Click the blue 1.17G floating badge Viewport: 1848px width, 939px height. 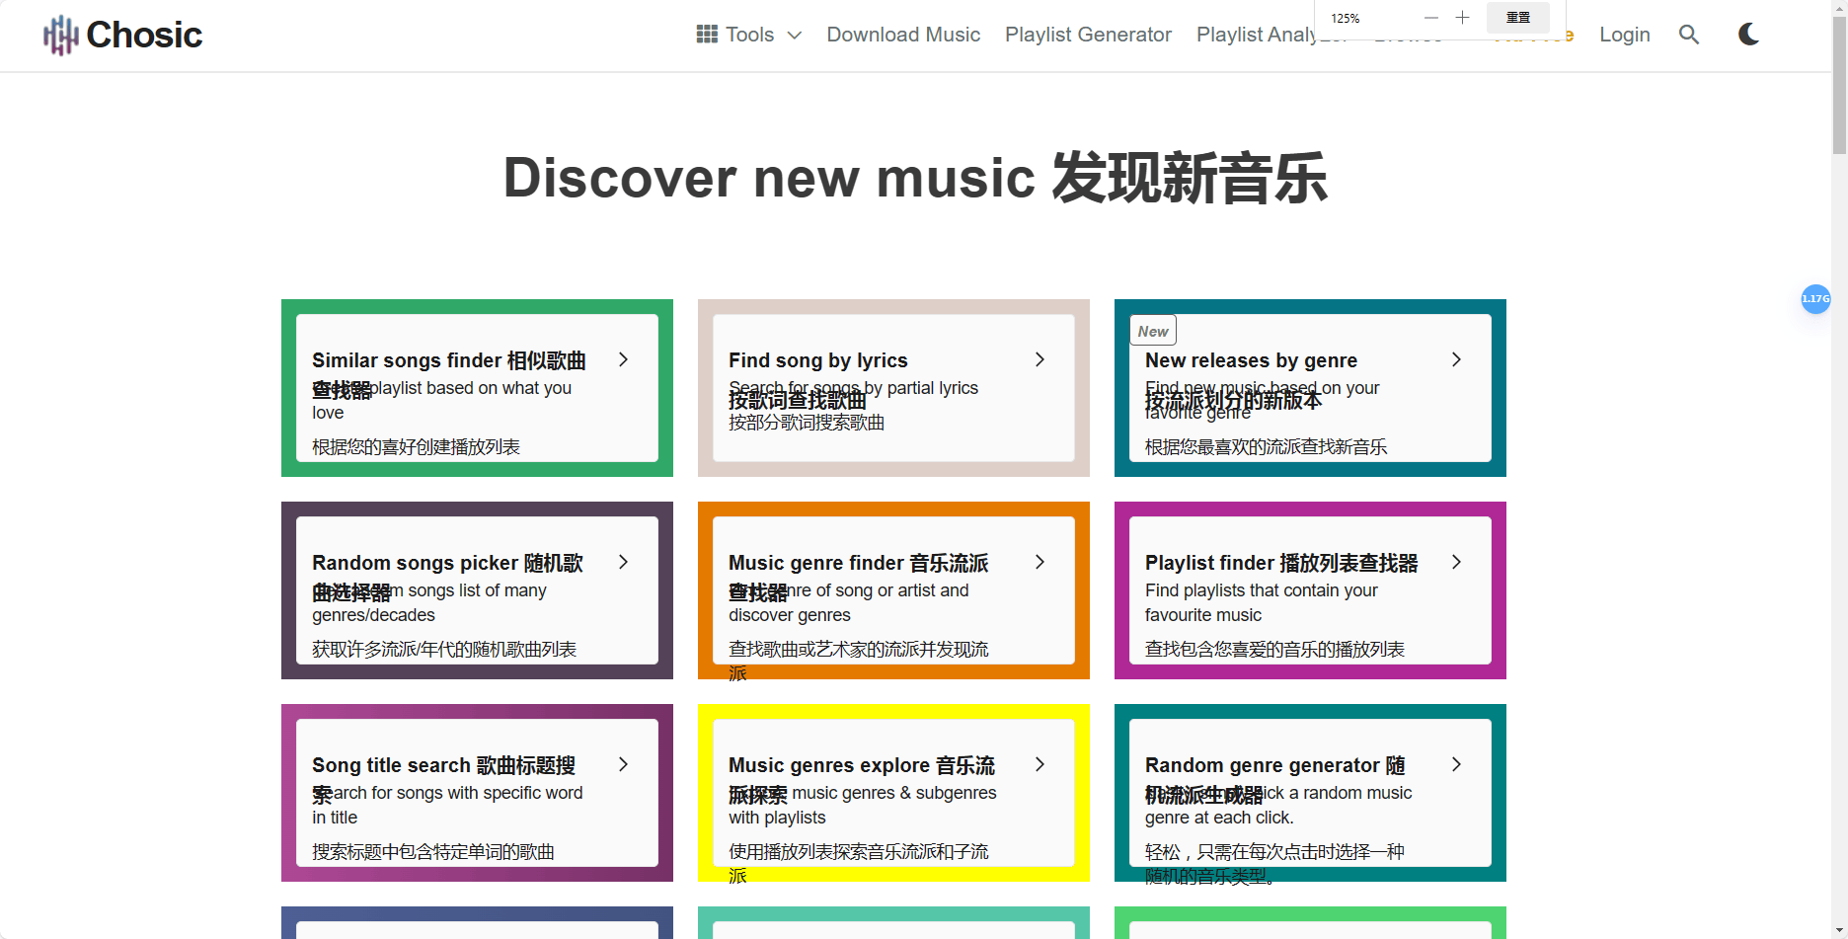pos(1815,298)
